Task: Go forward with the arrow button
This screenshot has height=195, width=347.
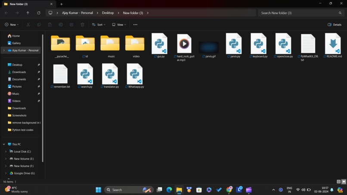Action: 17,13
